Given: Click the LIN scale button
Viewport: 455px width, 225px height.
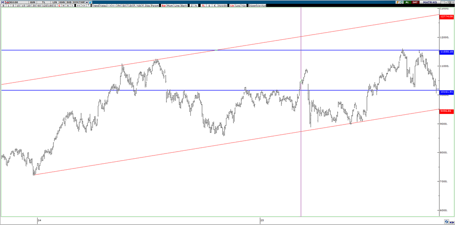Looking at the screenshot, I should (55, 2).
